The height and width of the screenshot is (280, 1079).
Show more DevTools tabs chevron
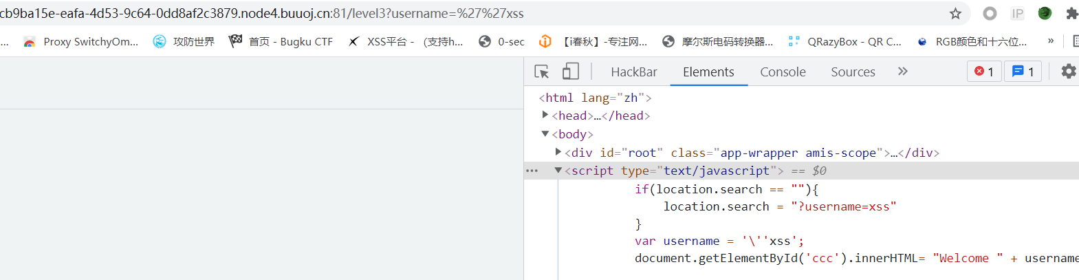903,72
